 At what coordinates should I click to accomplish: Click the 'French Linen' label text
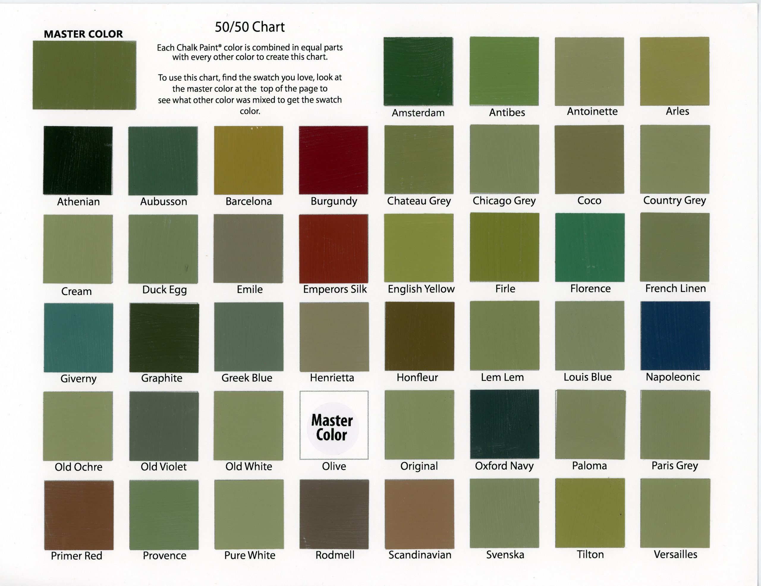click(x=676, y=288)
